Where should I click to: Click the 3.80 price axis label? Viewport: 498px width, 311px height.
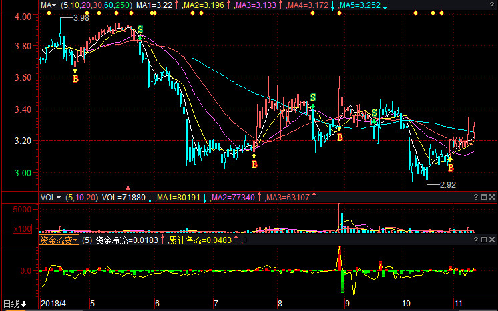point(23,46)
